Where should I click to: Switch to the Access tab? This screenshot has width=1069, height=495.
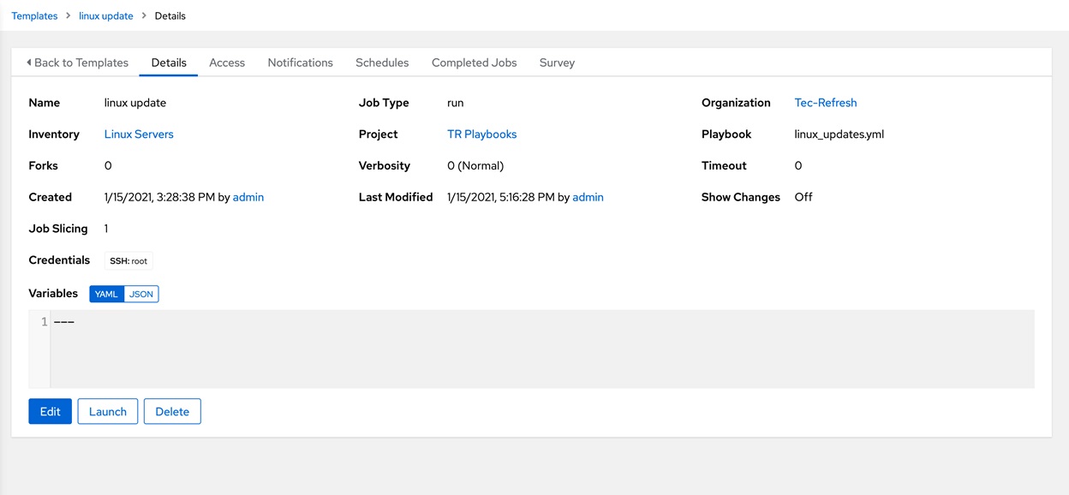tap(226, 62)
